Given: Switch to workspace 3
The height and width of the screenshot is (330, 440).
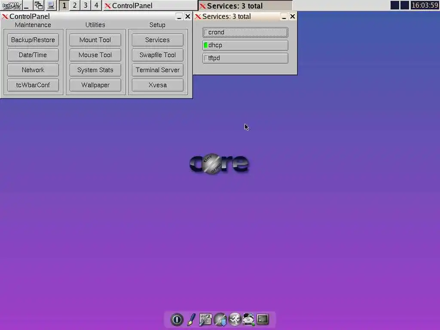Looking at the screenshot, I should coord(86,5).
